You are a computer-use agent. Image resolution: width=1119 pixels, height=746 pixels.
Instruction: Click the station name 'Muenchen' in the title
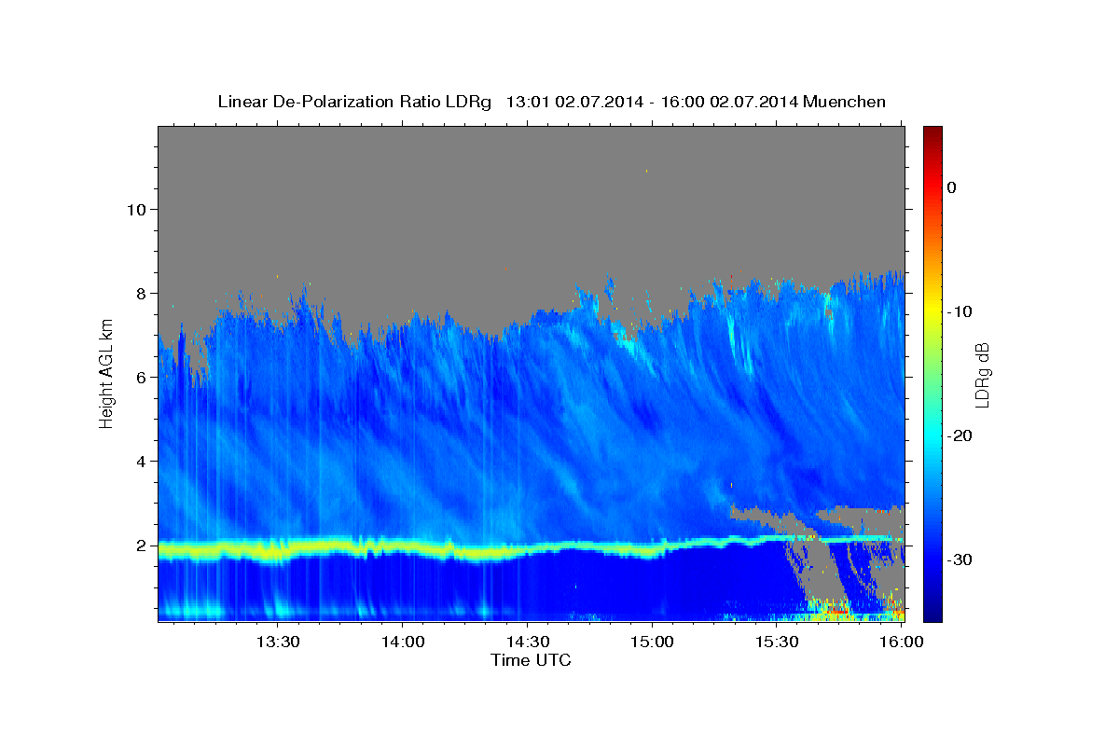[x=845, y=102]
